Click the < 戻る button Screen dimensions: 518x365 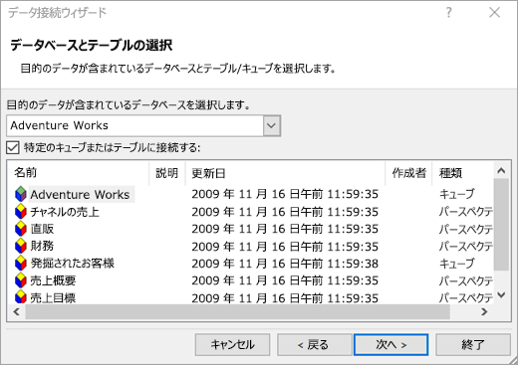pyautogui.click(x=314, y=345)
